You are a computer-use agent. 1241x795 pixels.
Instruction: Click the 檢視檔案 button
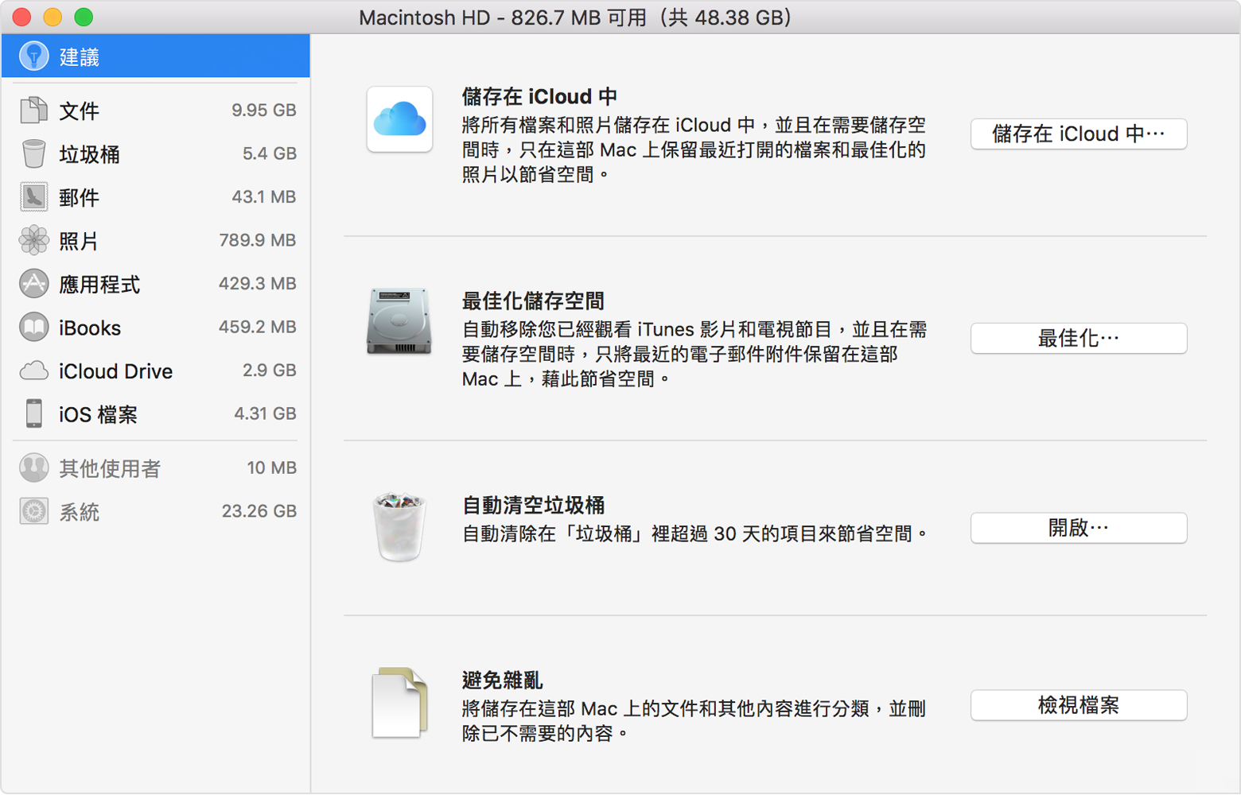pyautogui.click(x=1078, y=705)
